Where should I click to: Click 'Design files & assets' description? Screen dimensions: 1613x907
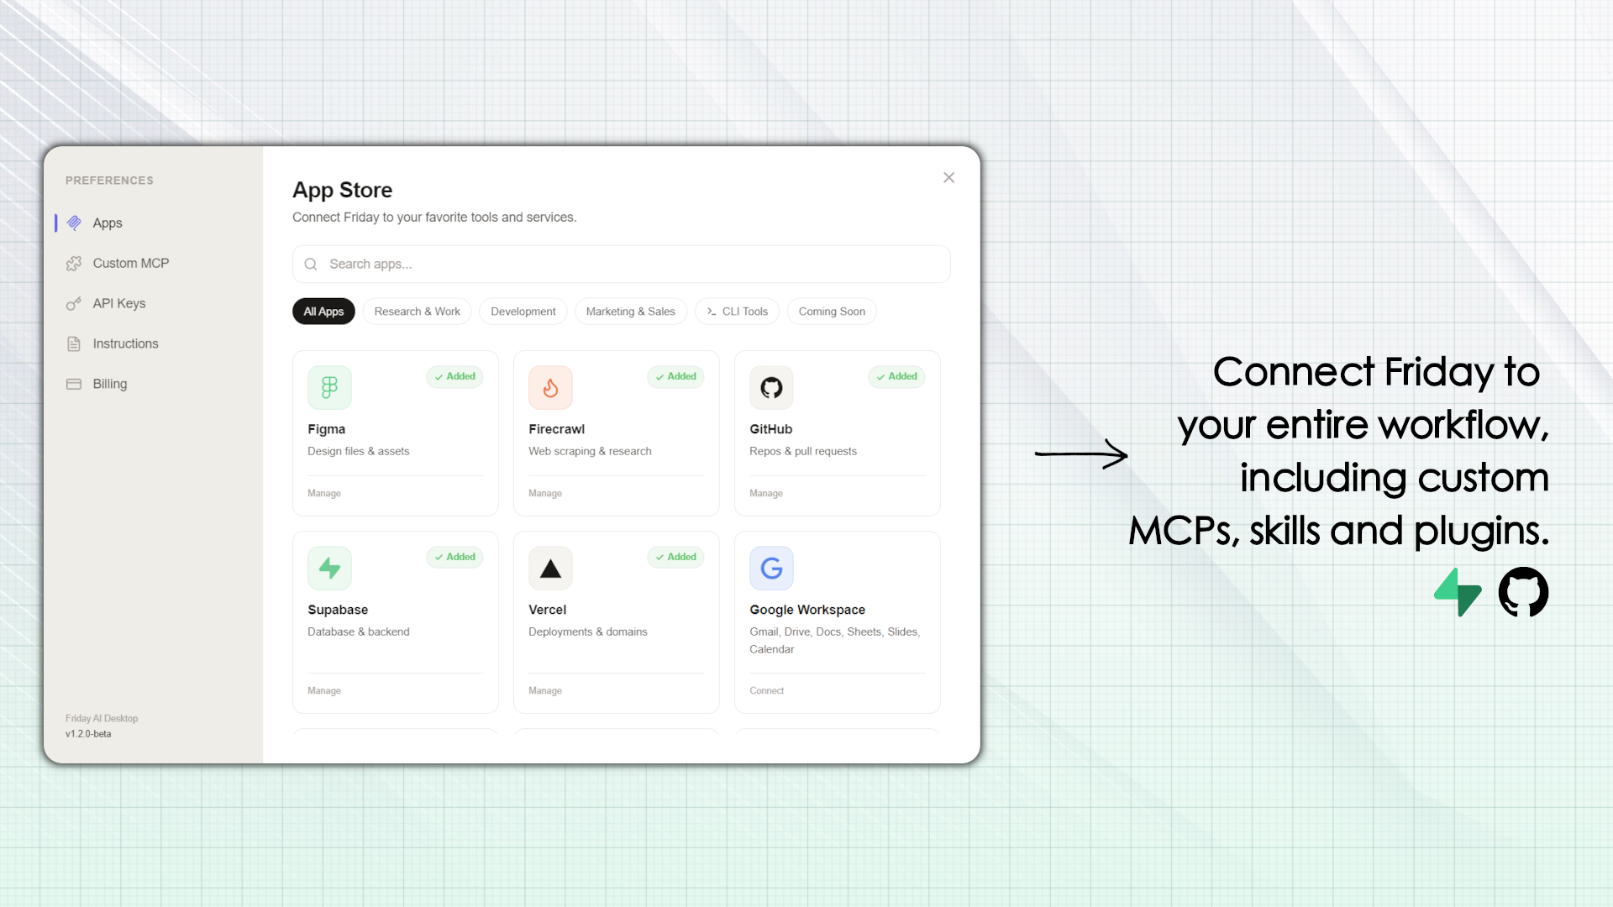click(x=359, y=451)
